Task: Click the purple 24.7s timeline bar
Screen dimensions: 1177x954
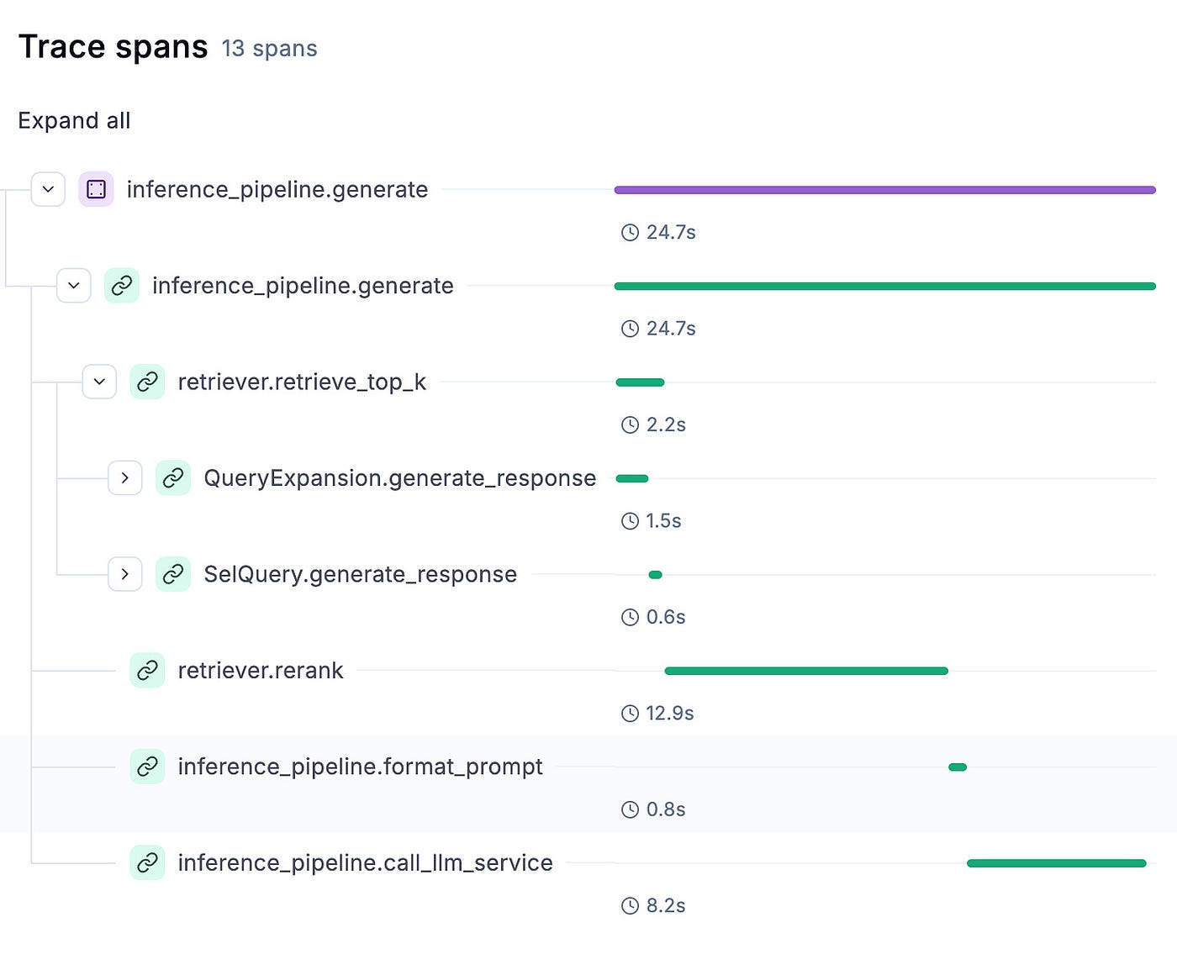Action: (x=885, y=190)
